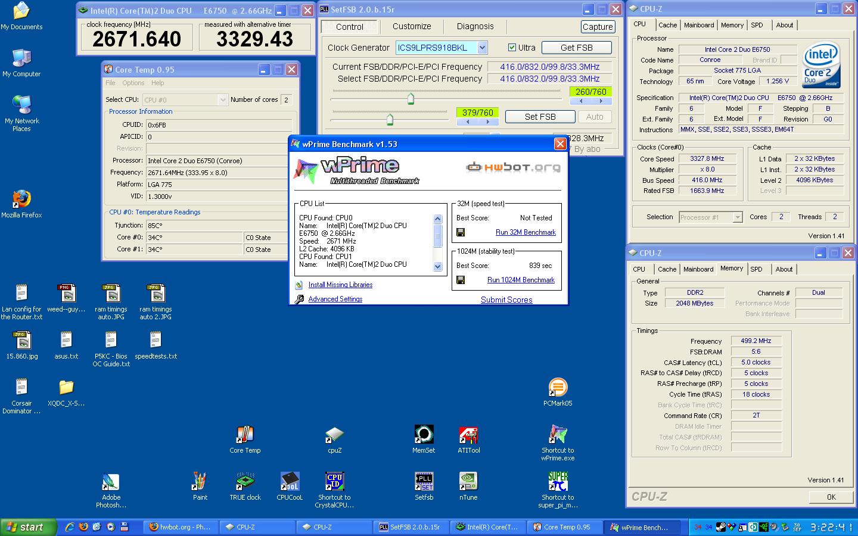Open Processor #1 selection dropdown in CPU-Z

737,217
